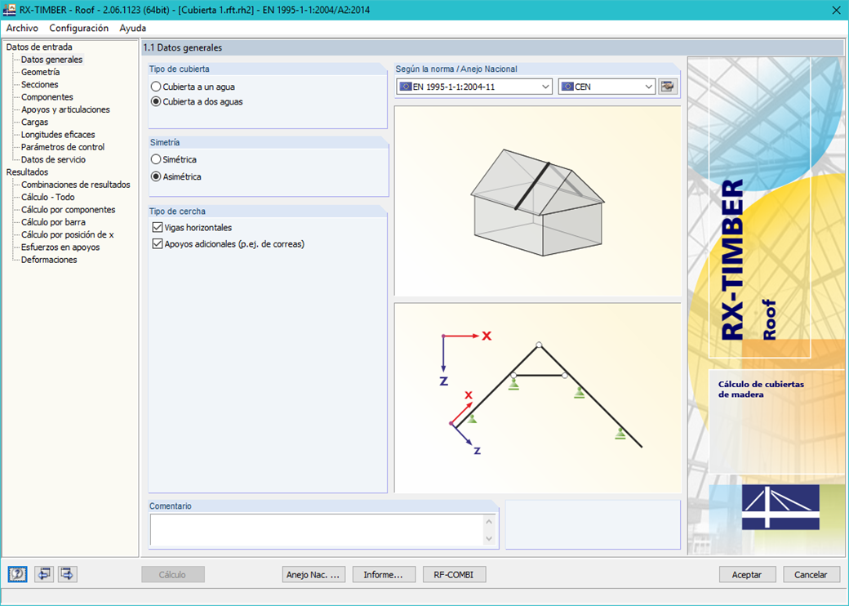The height and width of the screenshot is (606, 849).
Task: Click the RX-TIMBER logo in the title bar
Action: [x=10, y=11]
